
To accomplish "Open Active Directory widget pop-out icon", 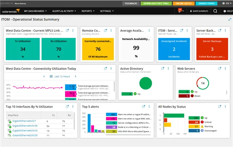I will [162, 68].
